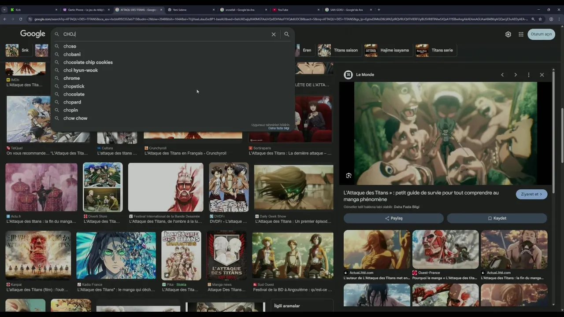Open the Google apps grid
This screenshot has height=317, width=564.
coord(521,34)
